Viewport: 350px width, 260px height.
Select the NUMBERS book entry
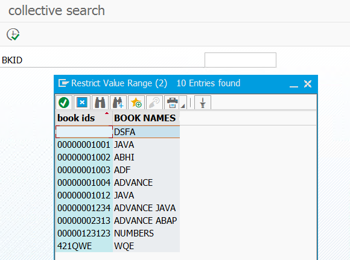pos(118,233)
